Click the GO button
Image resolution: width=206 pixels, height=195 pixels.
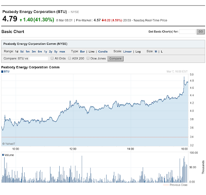pyautogui.click(x=201, y=31)
